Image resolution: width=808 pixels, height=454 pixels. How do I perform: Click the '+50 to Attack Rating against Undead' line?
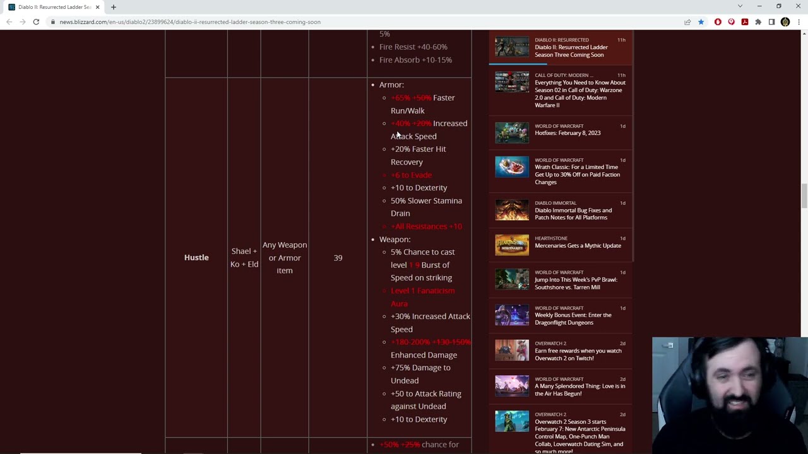click(426, 400)
